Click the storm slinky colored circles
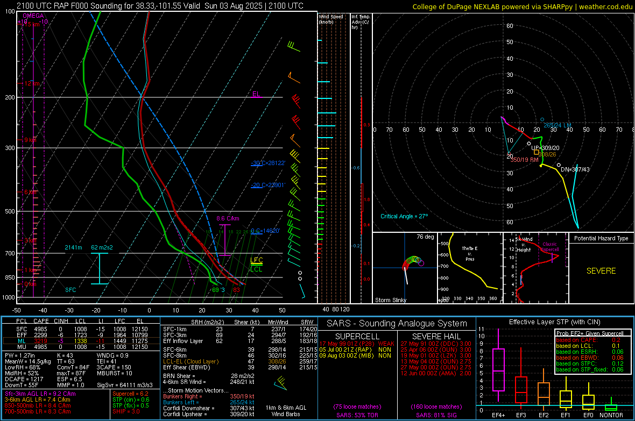Screen dimensions: 635x421 [x=412, y=263]
